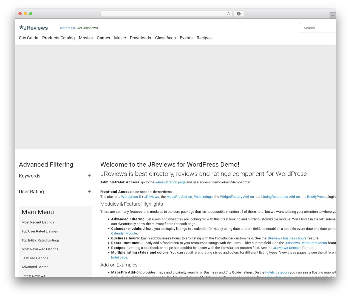This screenshot has height=298, width=351.
Task: Click the Contact us link
Action: [67, 28]
